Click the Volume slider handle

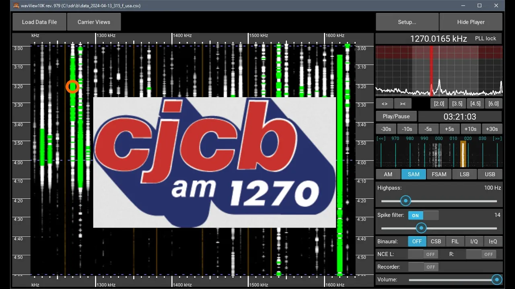497,279
